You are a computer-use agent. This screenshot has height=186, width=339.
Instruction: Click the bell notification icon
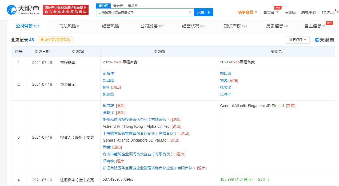[42, 40]
